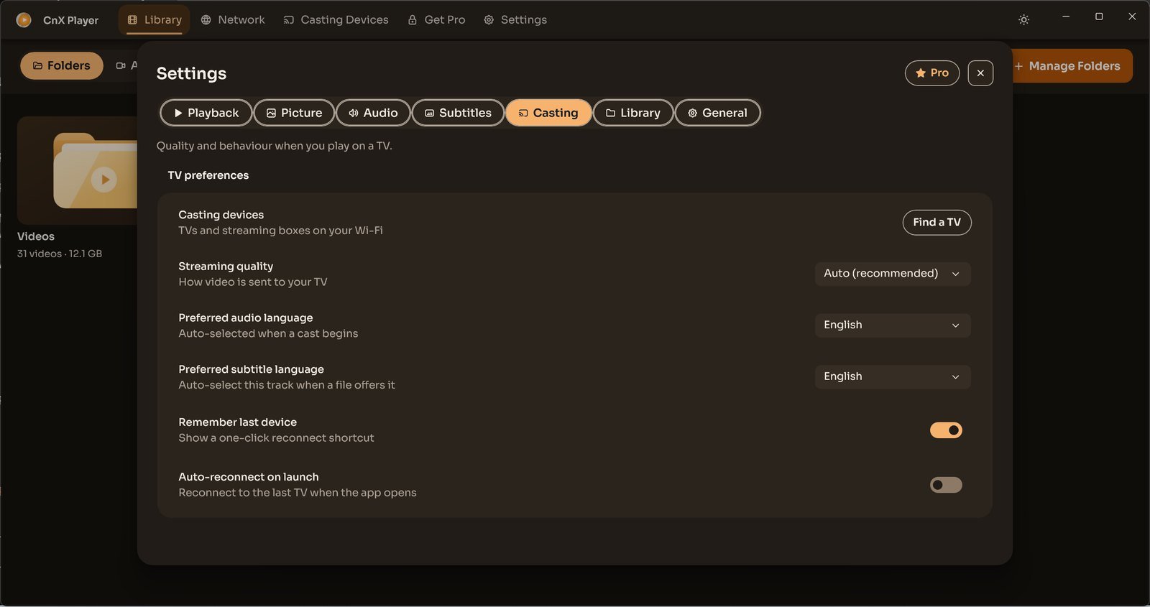Open the Videos folder thumbnail
The width and height of the screenshot is (1150, 607).
78,170
